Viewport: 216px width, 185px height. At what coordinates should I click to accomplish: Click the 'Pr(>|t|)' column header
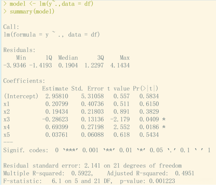[145, 88]
